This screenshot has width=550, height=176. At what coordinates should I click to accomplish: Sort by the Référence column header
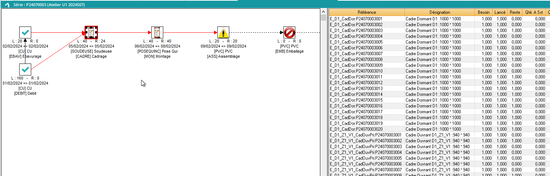point(366,12)
